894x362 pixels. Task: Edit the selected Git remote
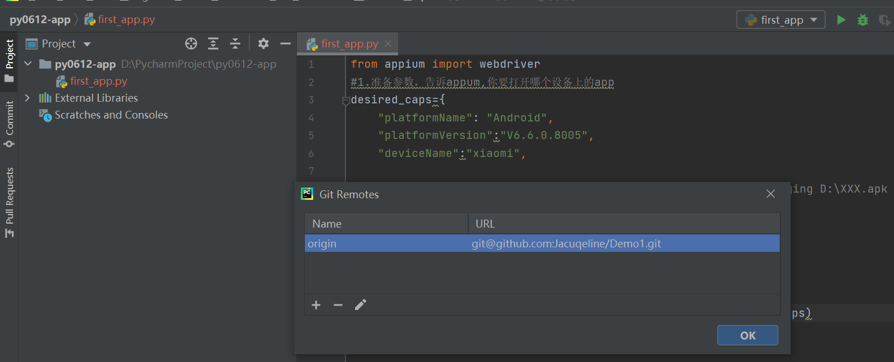coord(361,305)
